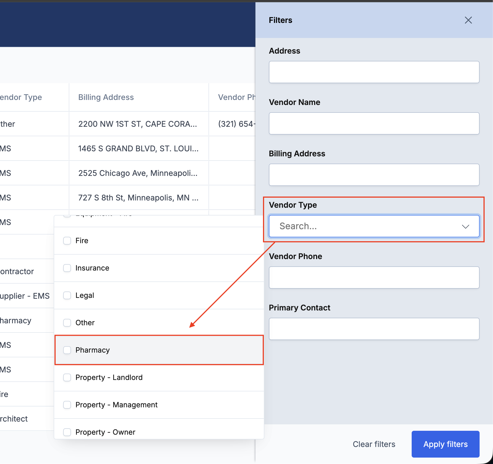Tick the Property - Owner checkbox

(67, 432)
